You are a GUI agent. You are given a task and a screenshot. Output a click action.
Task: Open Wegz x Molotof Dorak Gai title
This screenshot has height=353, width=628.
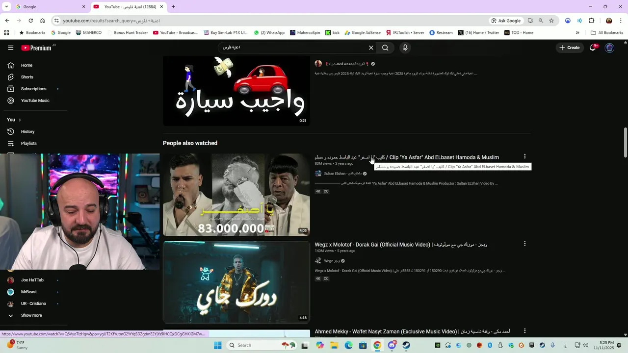[401, 245]
